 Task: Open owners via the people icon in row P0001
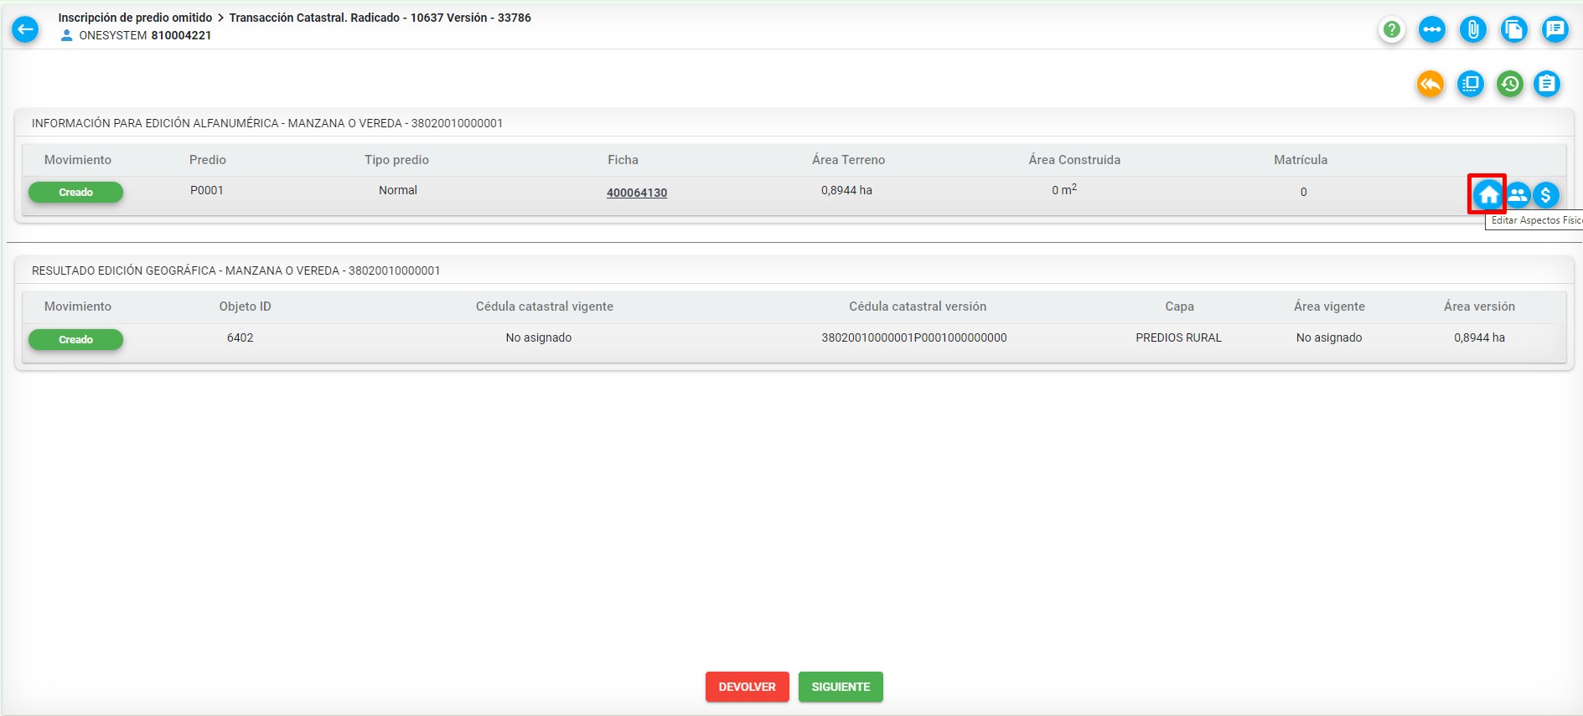pos(1518,195)
